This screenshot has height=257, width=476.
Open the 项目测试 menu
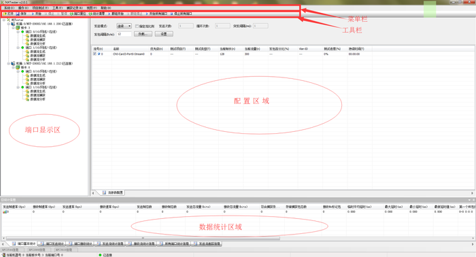(x=40, y=8)
